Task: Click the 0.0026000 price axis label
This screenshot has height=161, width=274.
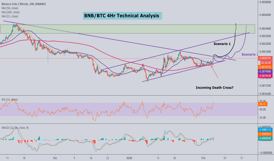Action: [265, 15]
